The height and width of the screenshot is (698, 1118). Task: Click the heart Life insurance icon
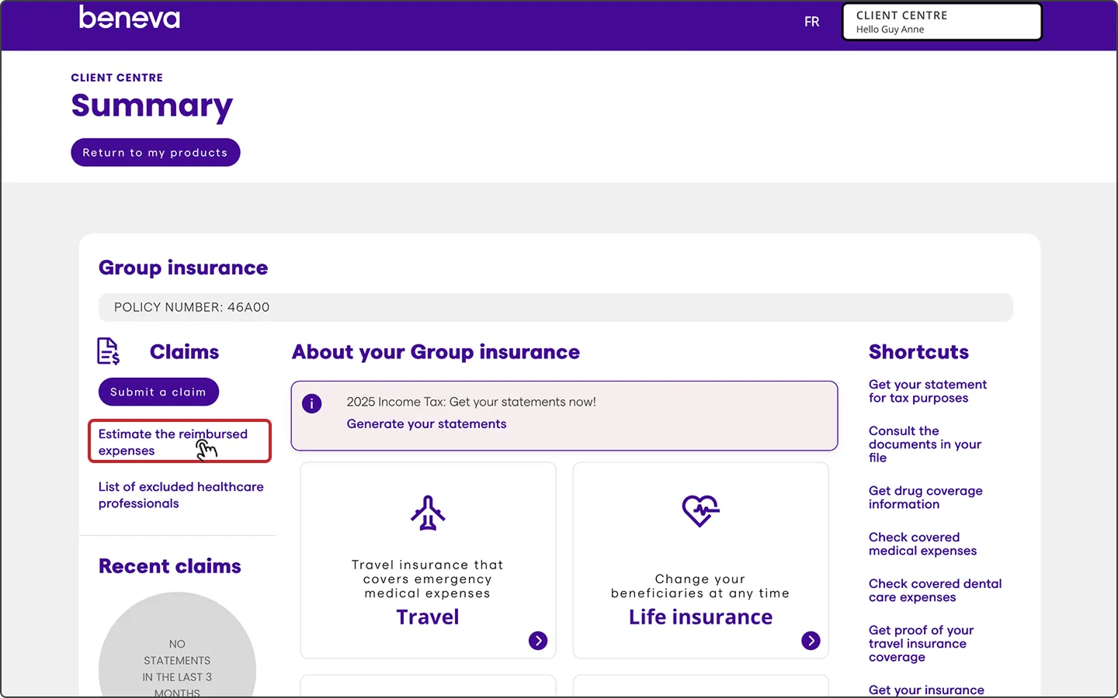[700, 511]
